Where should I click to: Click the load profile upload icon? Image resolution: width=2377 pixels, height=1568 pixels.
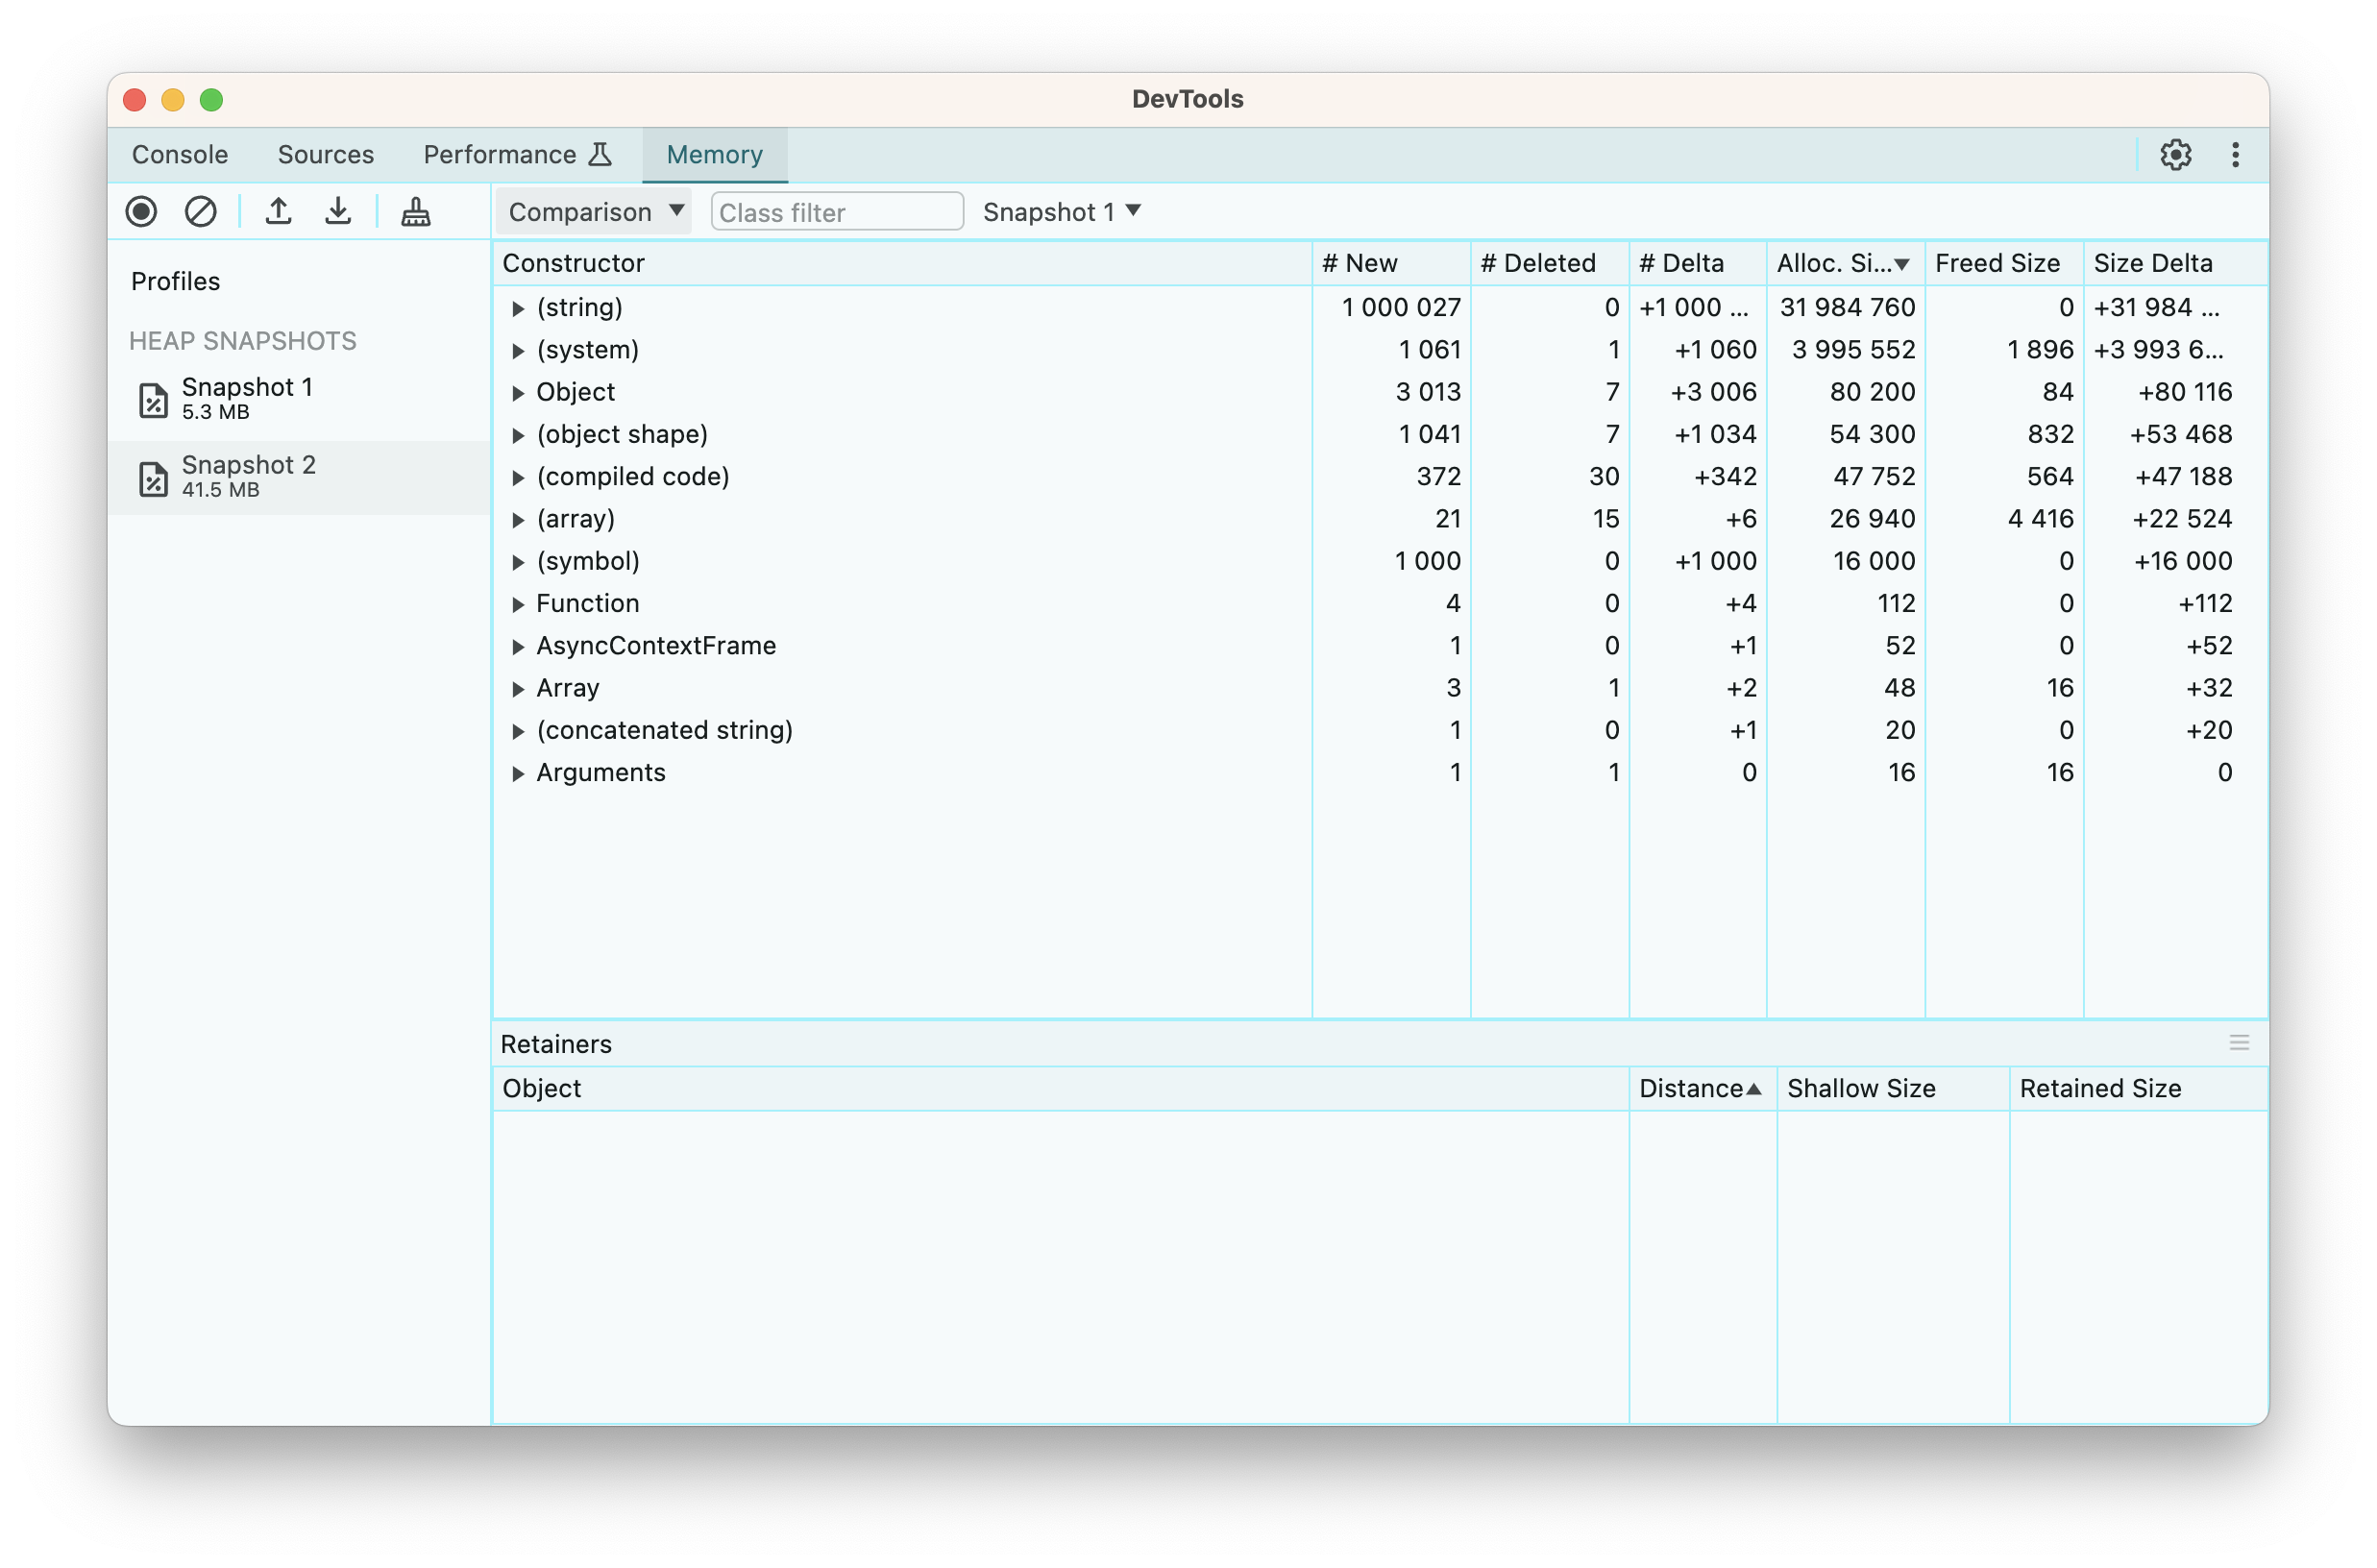279,211
